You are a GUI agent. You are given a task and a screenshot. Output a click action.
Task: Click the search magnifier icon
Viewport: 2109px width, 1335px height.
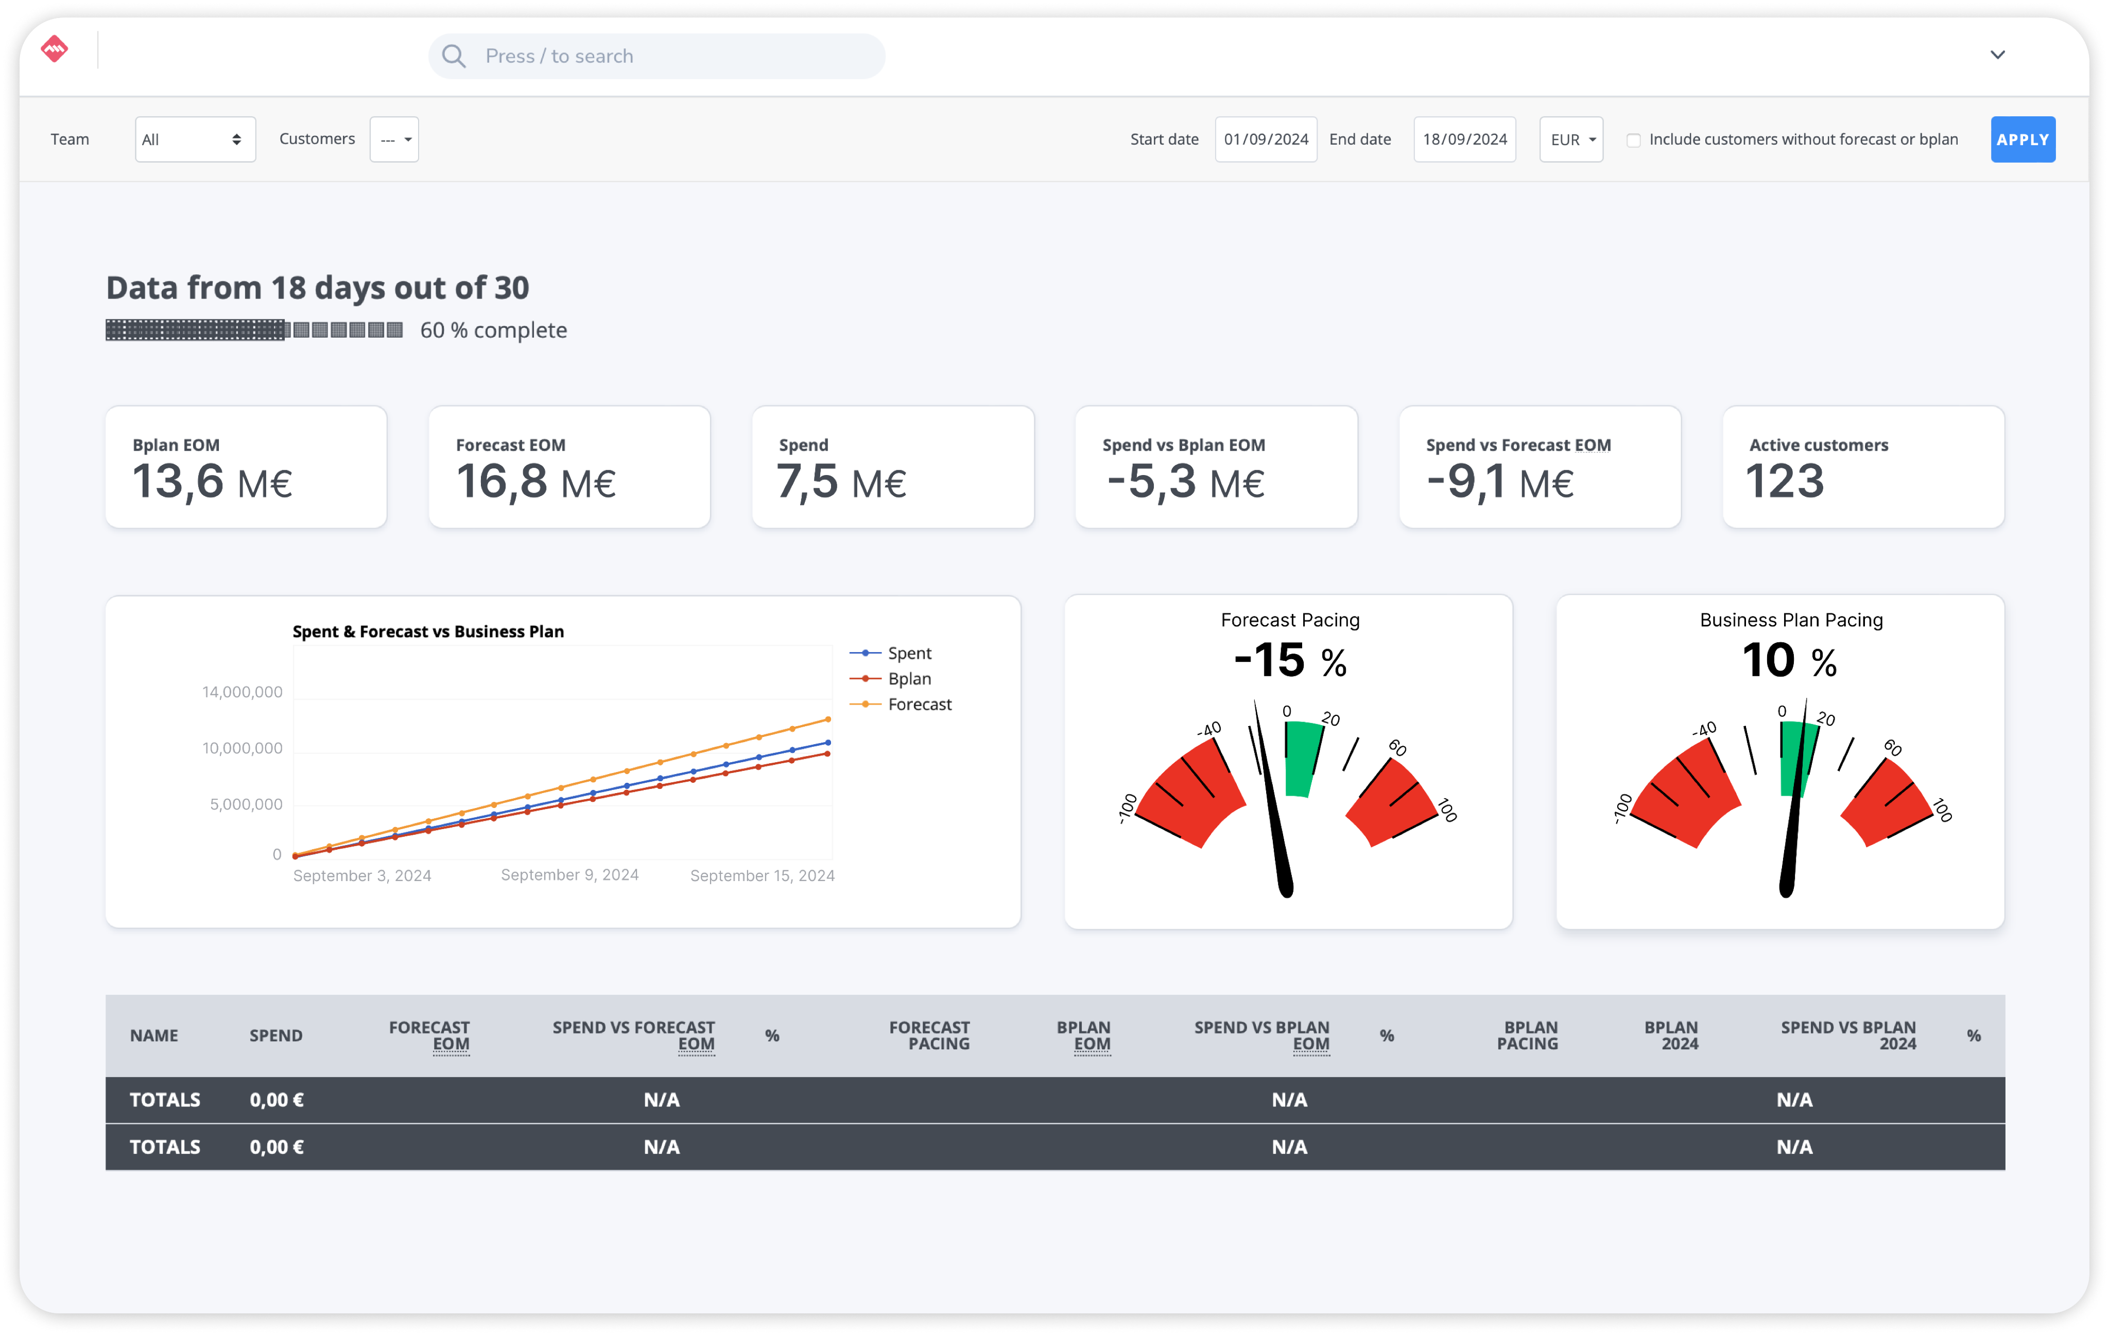454,55
